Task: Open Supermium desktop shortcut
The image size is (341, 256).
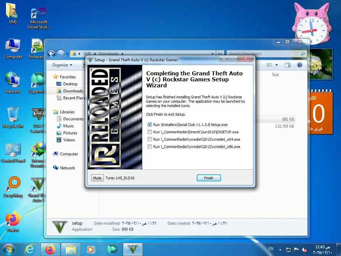Action: [37, 83]
